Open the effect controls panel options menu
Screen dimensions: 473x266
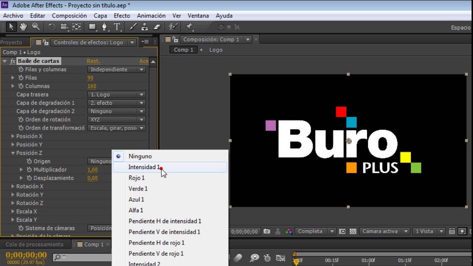click(145, 42)
